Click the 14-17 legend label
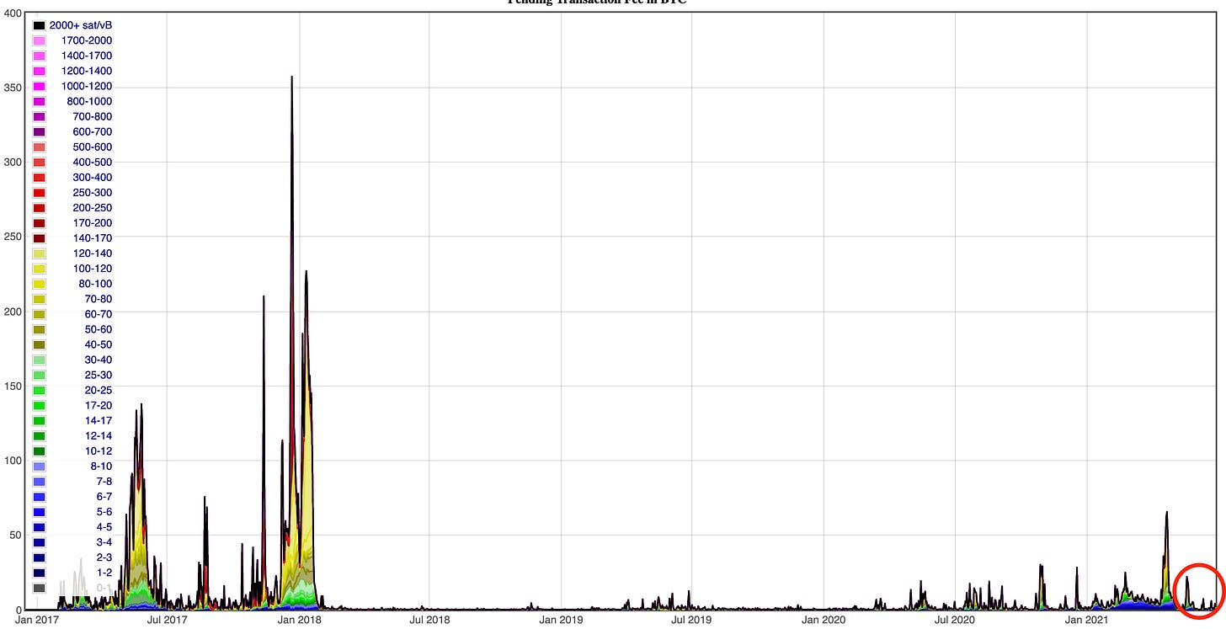Image resolution: width=1226 pixels, height=629 pixels. click(99, 420)
